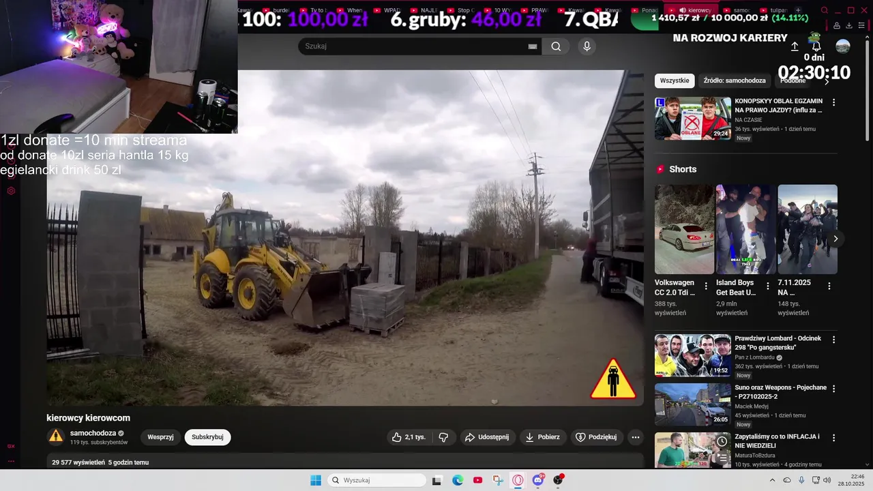Open on-screen keyboard in search box
This screenshot has width=873, height=491.
coord(533,46)
